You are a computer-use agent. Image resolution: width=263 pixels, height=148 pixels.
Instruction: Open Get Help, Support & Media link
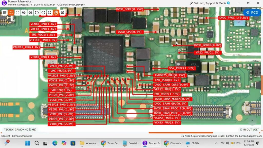[x=210, y=3]
